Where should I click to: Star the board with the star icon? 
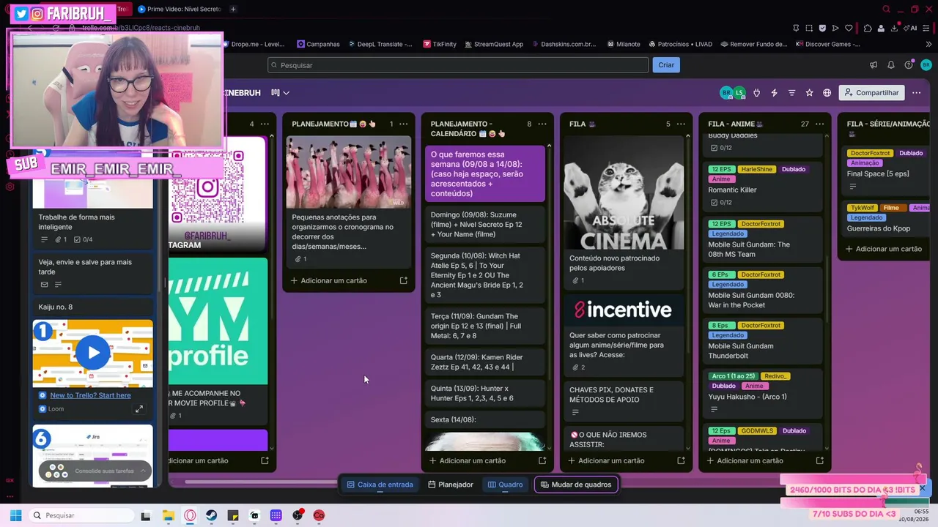(809, 93)
